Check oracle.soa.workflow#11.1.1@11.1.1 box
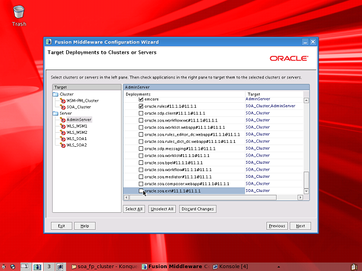 141,170
